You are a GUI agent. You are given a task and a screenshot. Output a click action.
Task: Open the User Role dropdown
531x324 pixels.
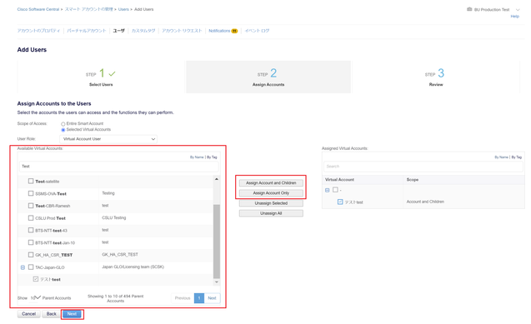coord(108,139)
